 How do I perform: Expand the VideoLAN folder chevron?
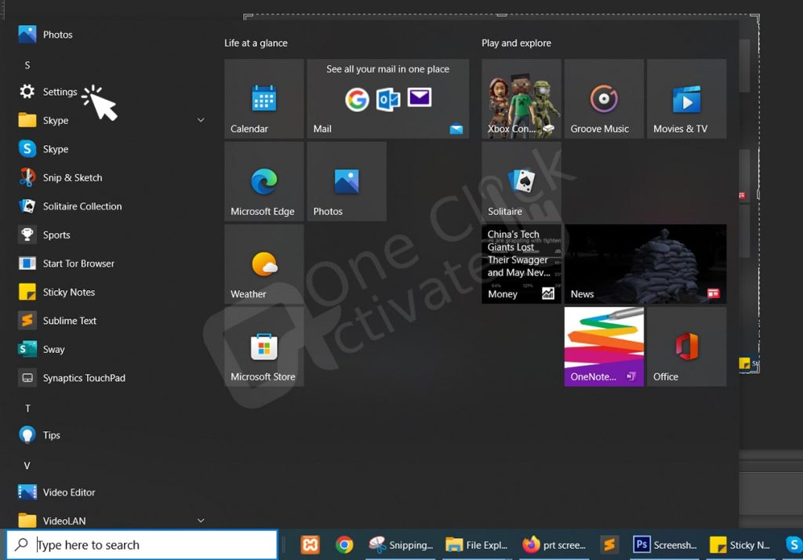coord(201,521)
